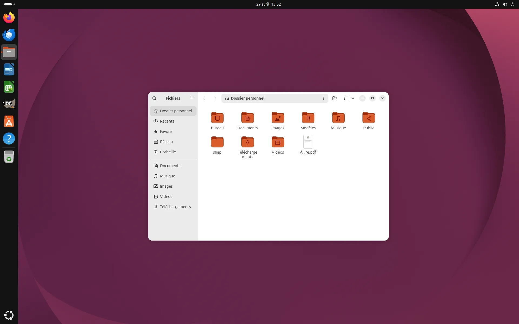Click the Files icon in the dock

(x=9, y=52)
